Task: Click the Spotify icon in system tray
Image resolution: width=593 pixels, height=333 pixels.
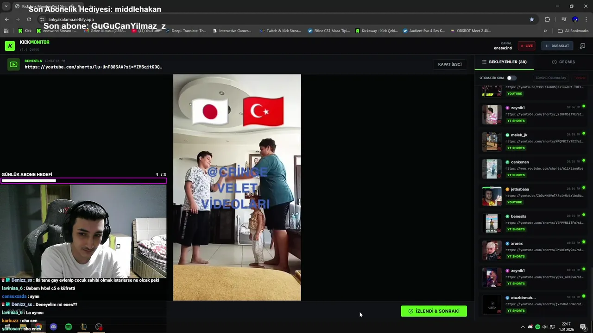Action: tap(537, 327)
